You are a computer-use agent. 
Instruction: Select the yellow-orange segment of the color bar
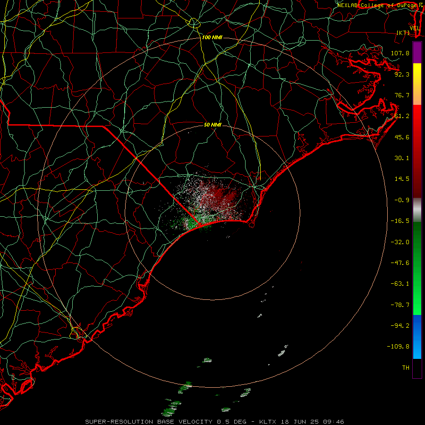[417, 84]
